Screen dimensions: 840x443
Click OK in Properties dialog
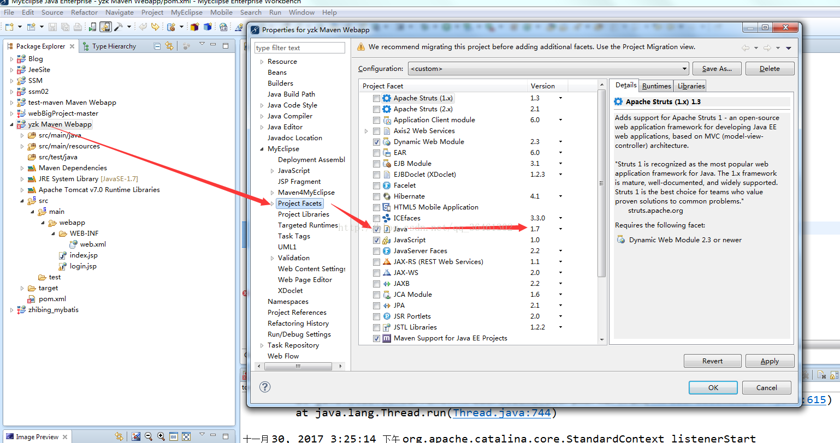click(713, 387)
